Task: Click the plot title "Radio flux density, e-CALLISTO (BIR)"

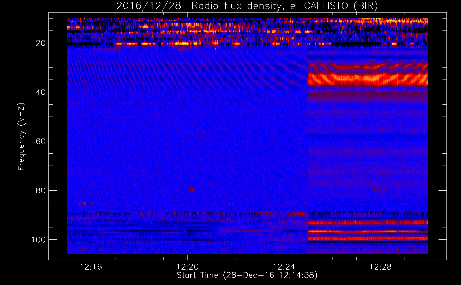Action: 284,6
